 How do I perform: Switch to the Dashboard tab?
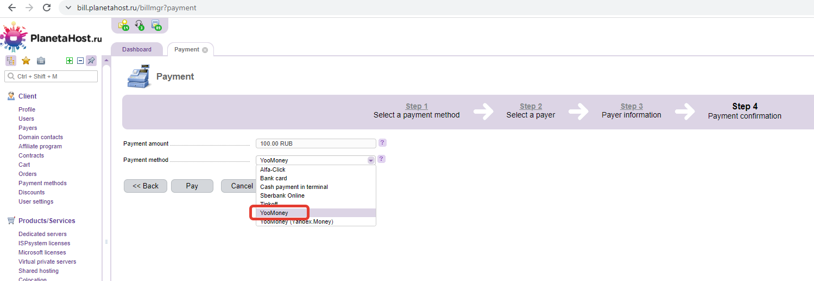click(x=137, y=49)
